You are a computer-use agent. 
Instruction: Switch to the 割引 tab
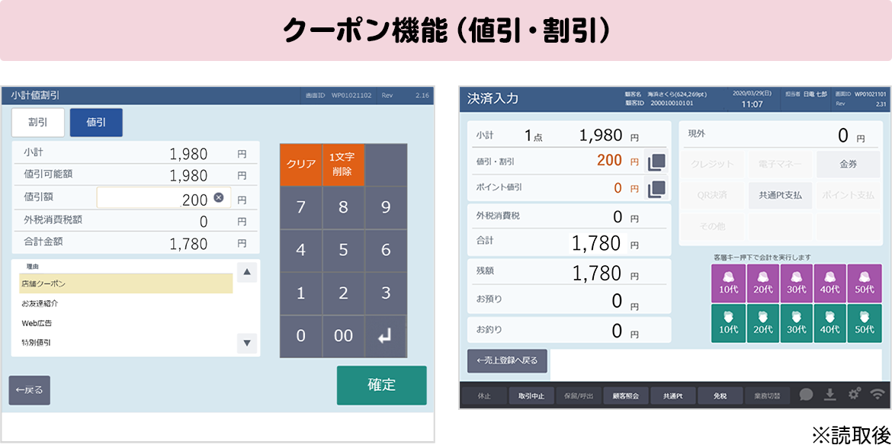pyautogui.click(x=38, y=122)
